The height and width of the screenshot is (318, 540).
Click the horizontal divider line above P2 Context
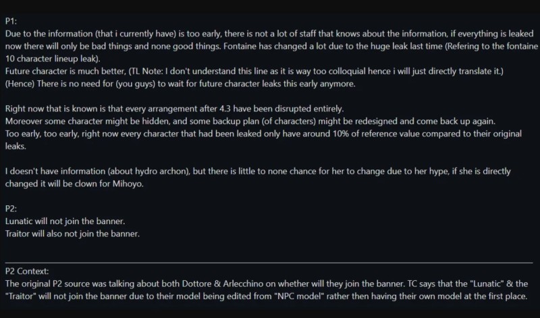(269, 263)
